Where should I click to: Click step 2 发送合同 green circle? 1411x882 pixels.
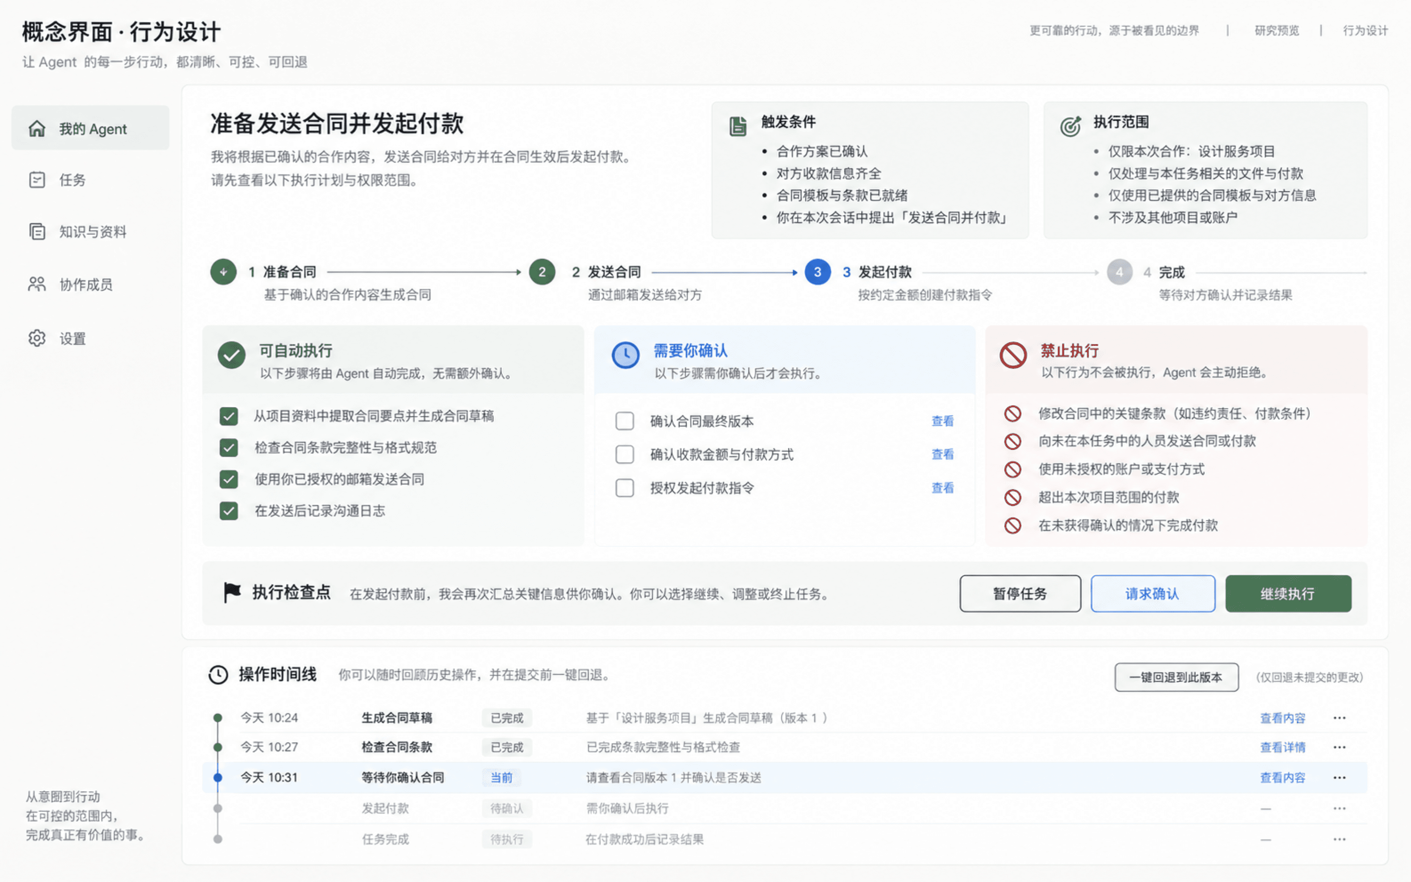pyautogui.click(x=542, y=272)
